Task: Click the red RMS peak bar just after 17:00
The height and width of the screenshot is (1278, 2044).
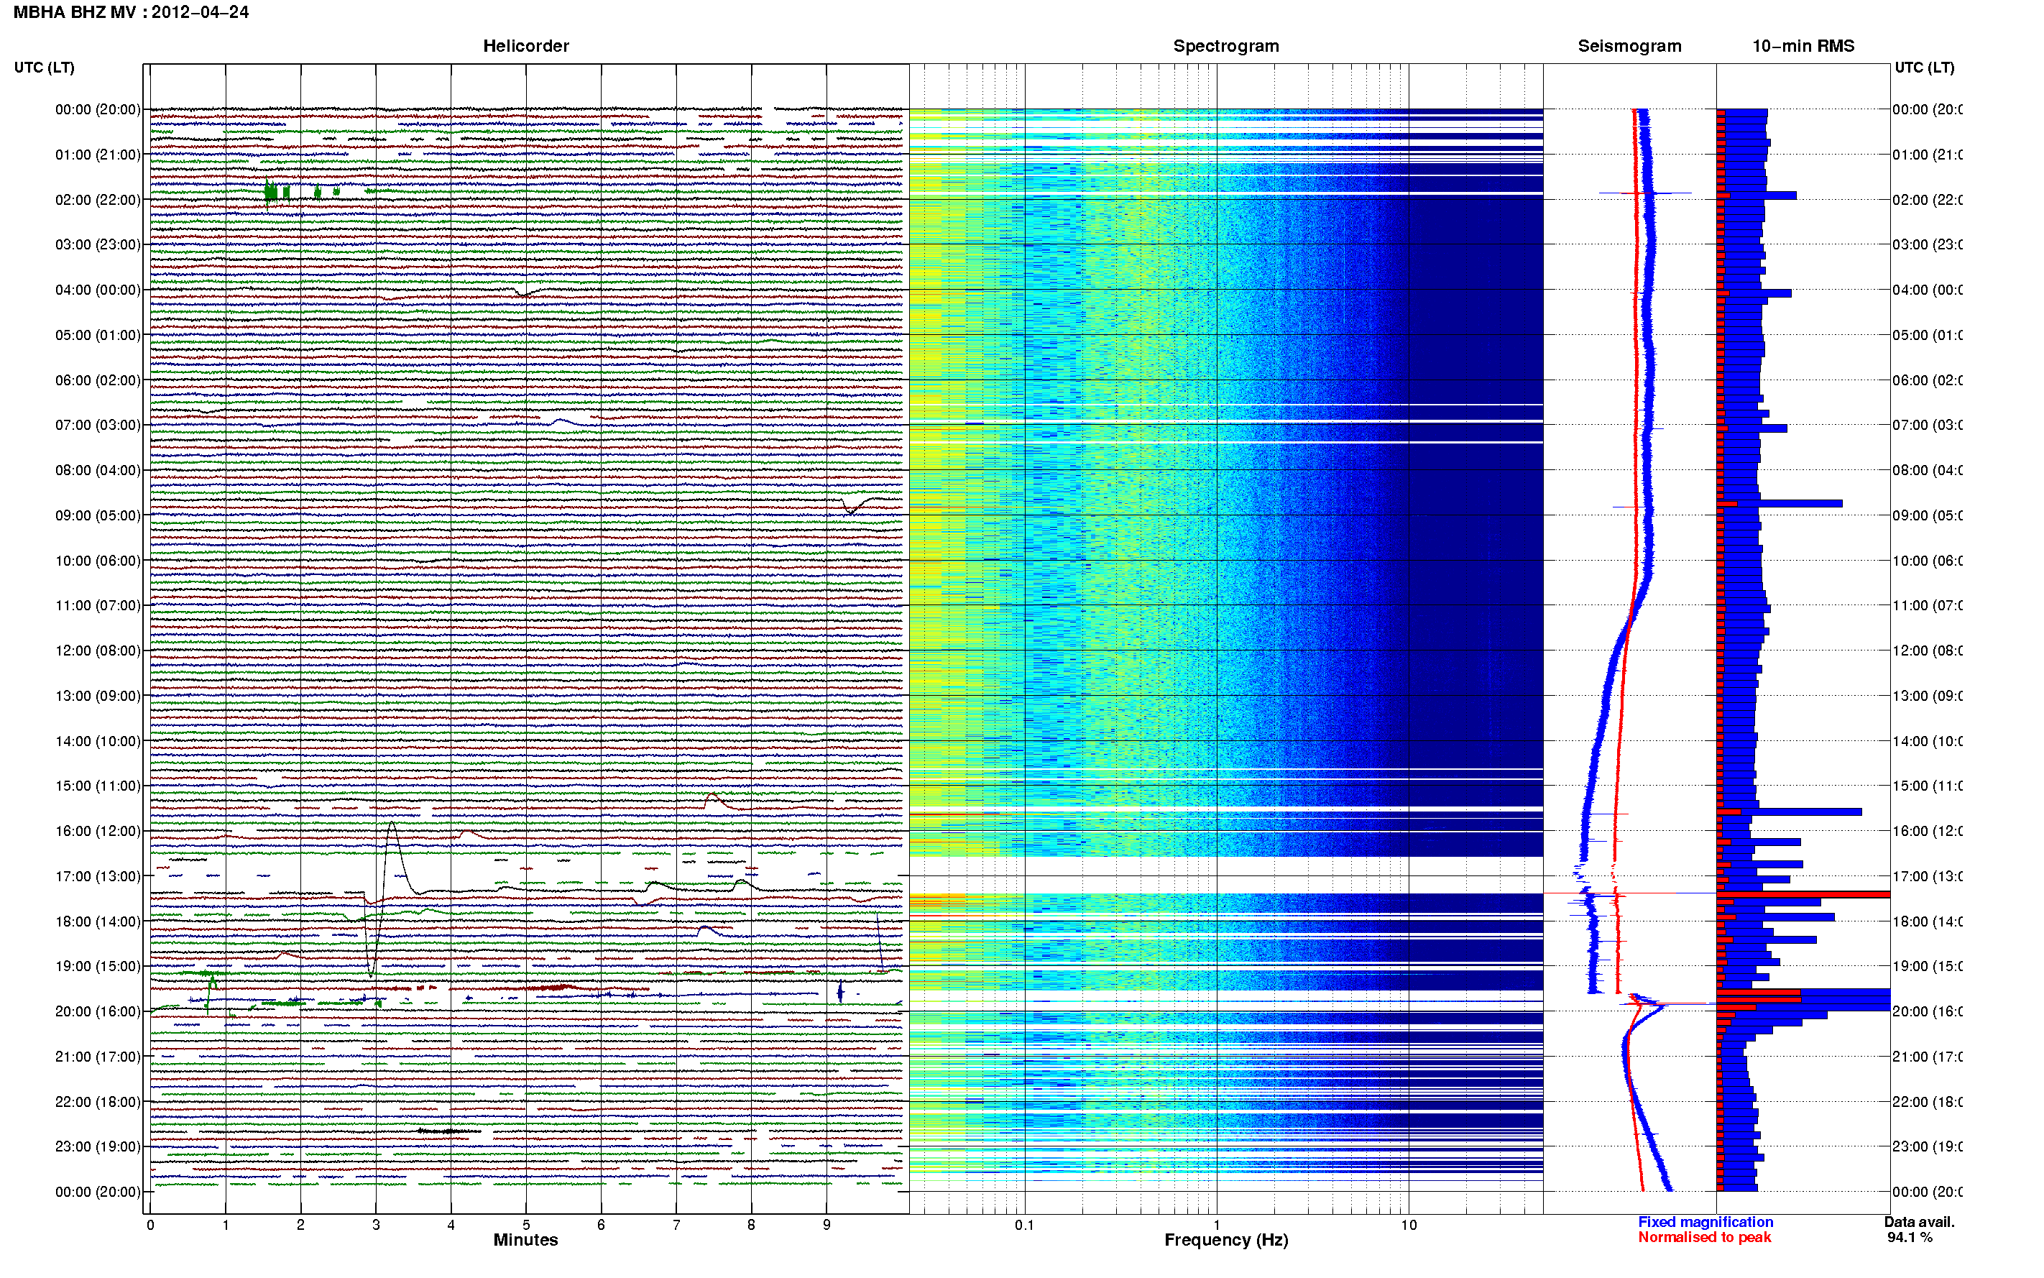Action: [1803, 894]
